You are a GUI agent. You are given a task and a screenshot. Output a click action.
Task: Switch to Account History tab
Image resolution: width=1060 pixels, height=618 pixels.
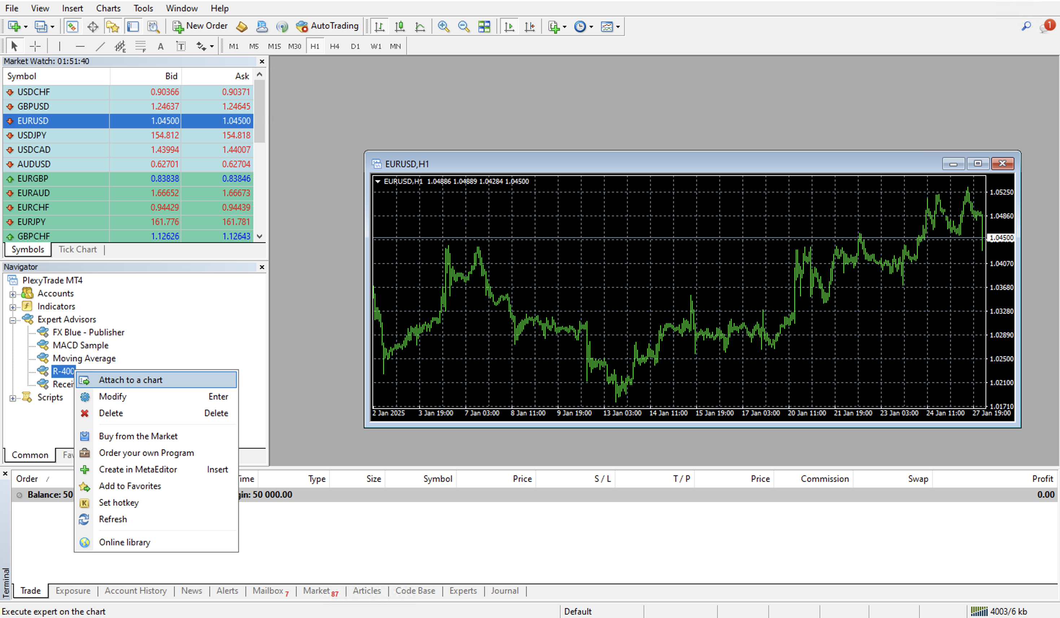pos(136,590)
